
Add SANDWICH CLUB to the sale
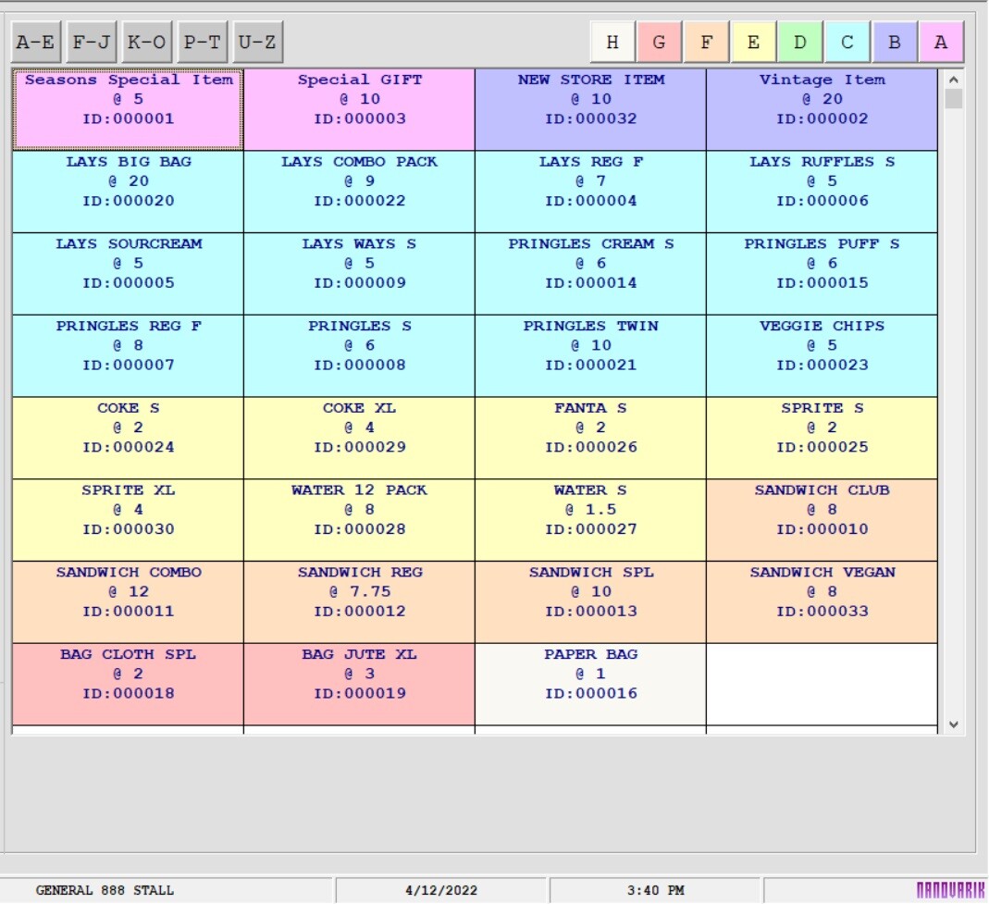tap(822, 520)
